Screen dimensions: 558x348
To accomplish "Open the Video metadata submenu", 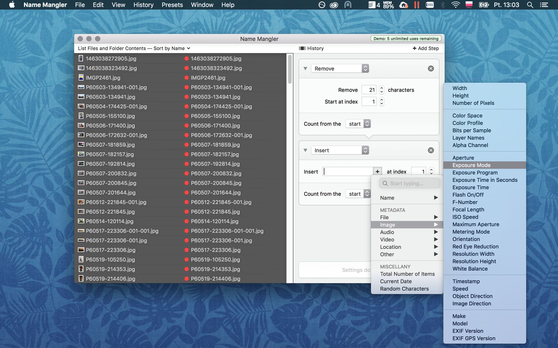I will 407,240.
